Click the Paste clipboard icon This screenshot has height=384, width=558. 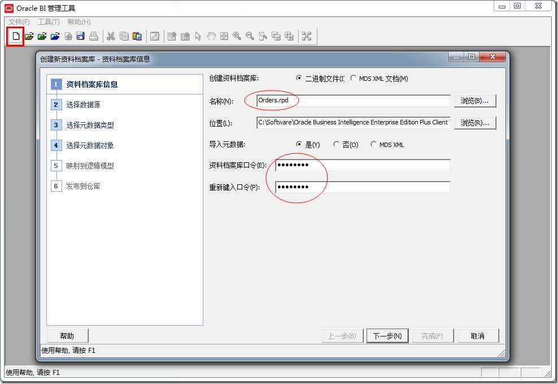click(x=137, y=36)
